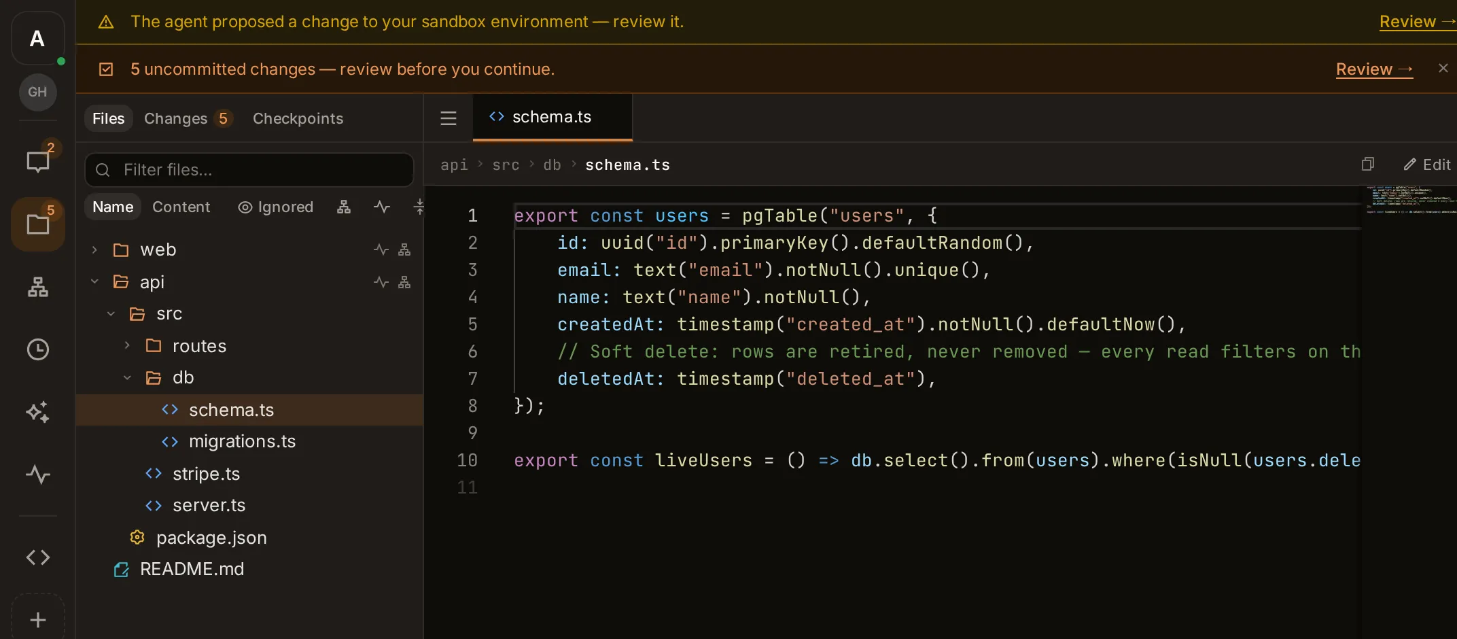This screenshot has height=639, width=1457.
Task: Click Review link in uncommitted changes banner
Action: click(1374, 69)
